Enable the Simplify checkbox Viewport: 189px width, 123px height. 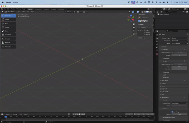(162, 89)
